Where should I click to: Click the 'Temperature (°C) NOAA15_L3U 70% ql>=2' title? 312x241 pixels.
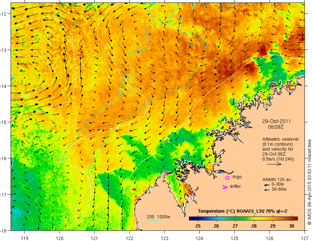(243, 211)
